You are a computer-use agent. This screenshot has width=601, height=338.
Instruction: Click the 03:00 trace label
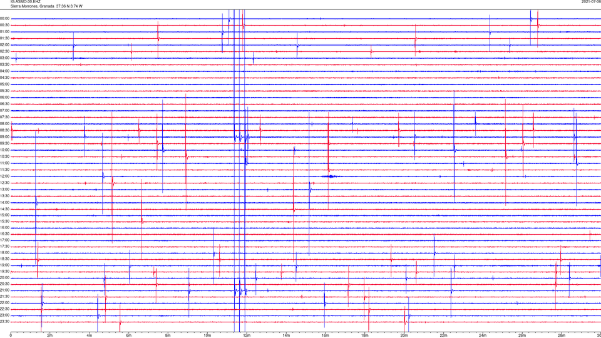click(5, 58)
